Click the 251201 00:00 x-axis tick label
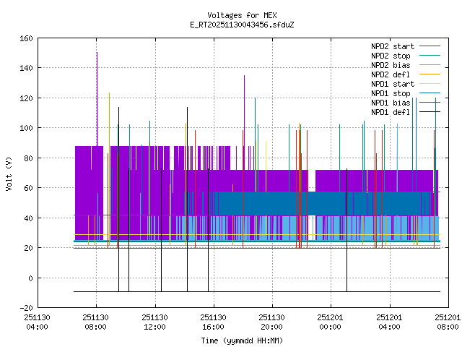The image size is (462, 347). pos(331,322)
